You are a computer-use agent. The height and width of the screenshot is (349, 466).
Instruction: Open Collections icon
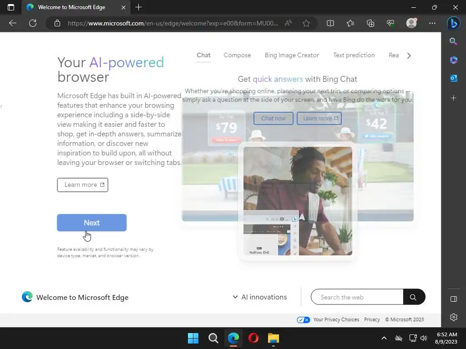[370, 23]
